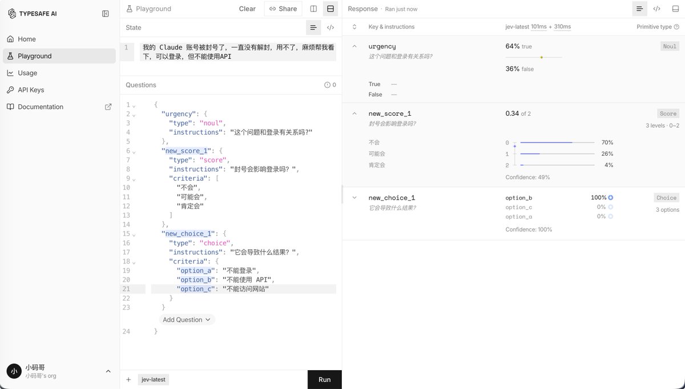685x389 pixels.
Task: Clear the playground
Action: (x=247, y=9)
